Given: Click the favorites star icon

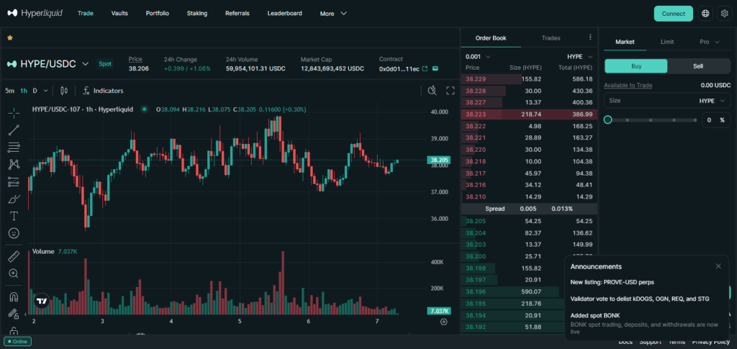Looking at the screenshot, I should 10,37.
